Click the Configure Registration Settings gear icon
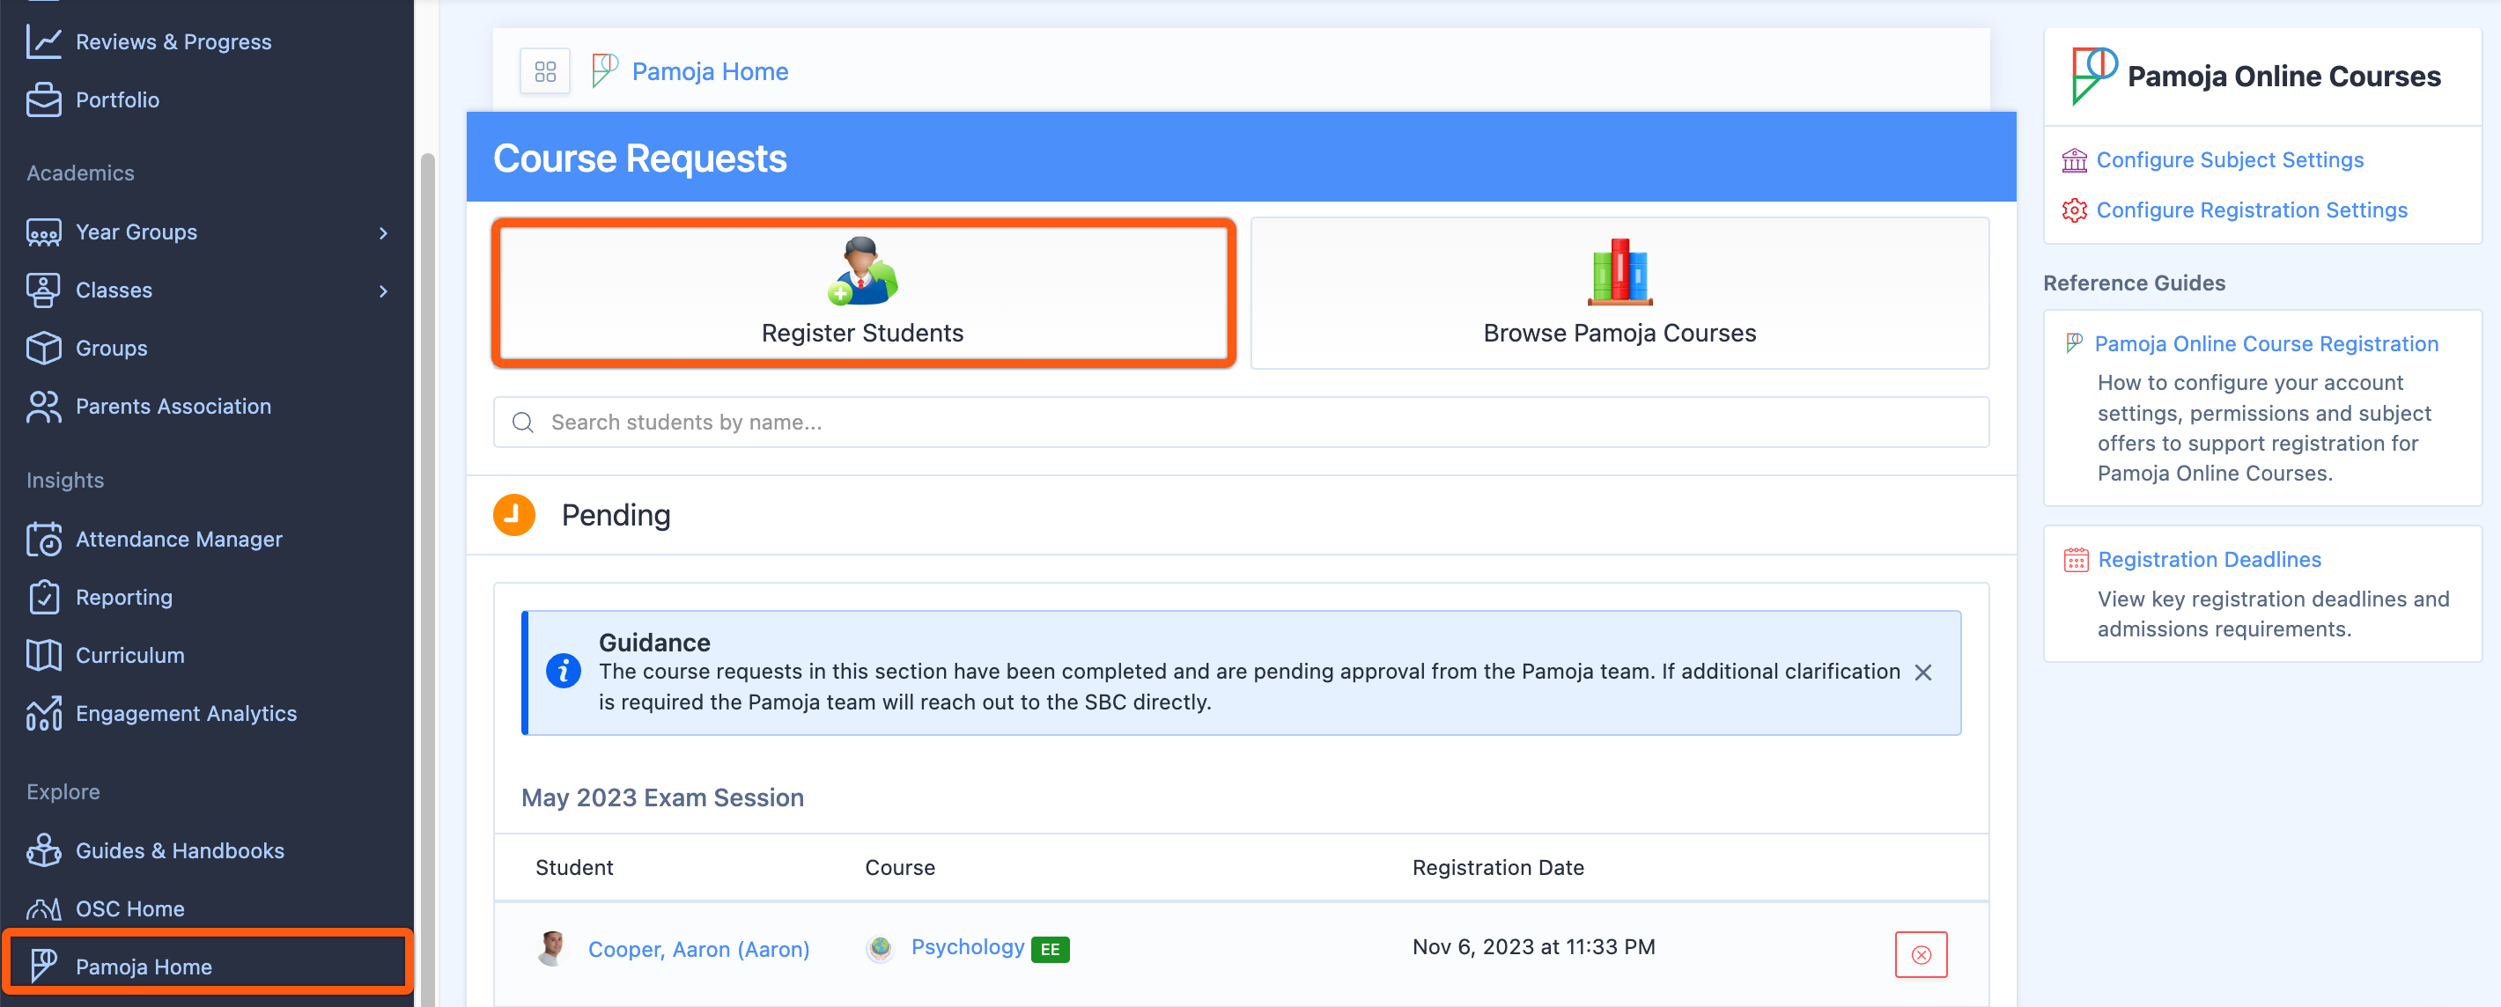Image resolution: width=2501 pixels, height=1007 pixels. point(2074,210)
